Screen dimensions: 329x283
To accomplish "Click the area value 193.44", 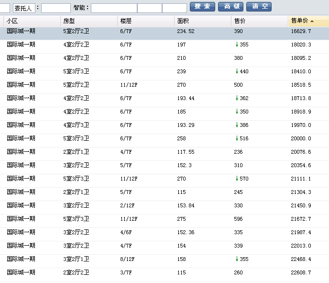I will [x=186, y=98].
